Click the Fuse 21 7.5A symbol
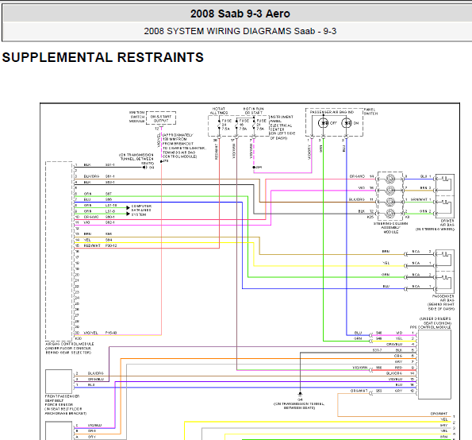Viewport: 472px width, 440px height. (254, 125)
